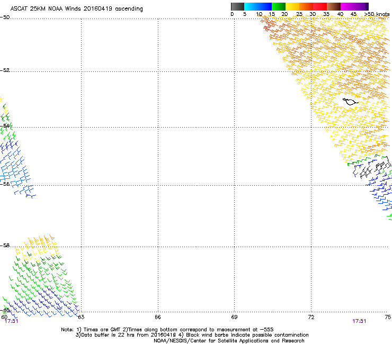Pick the orange 25-30 knots color segment
The image size is (392, 344).
tap(306, 6)
